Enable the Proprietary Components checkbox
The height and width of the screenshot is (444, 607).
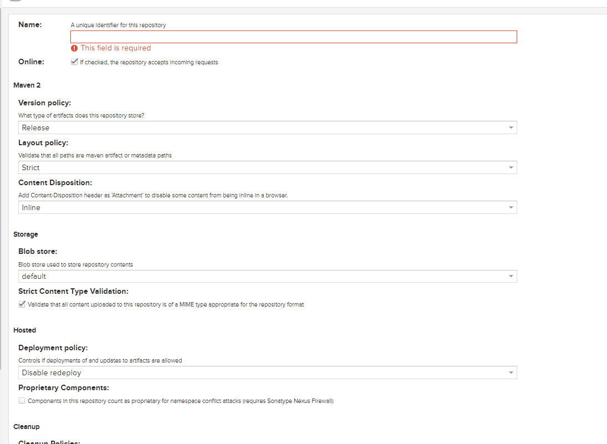[x=22, y=401]
